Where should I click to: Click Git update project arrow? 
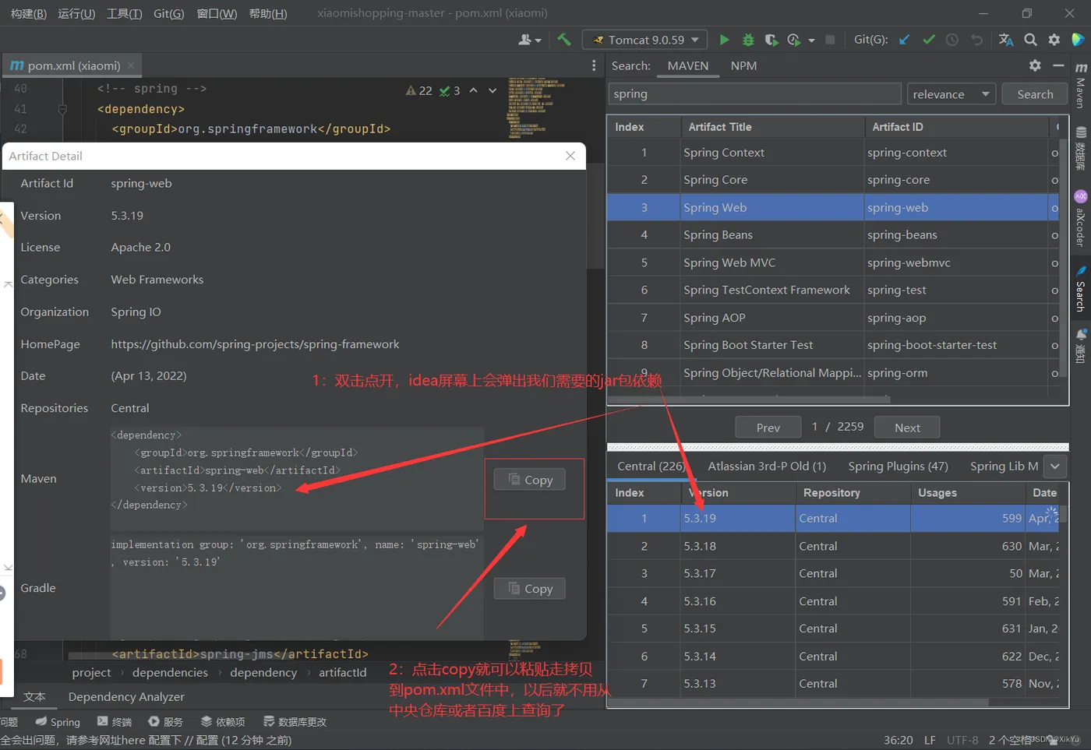point(904,40)
